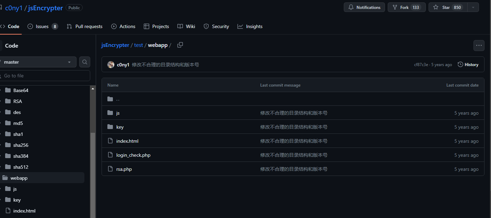Click the key row folder icon
This screenshot has width=491, height=218.
point(110,127)
